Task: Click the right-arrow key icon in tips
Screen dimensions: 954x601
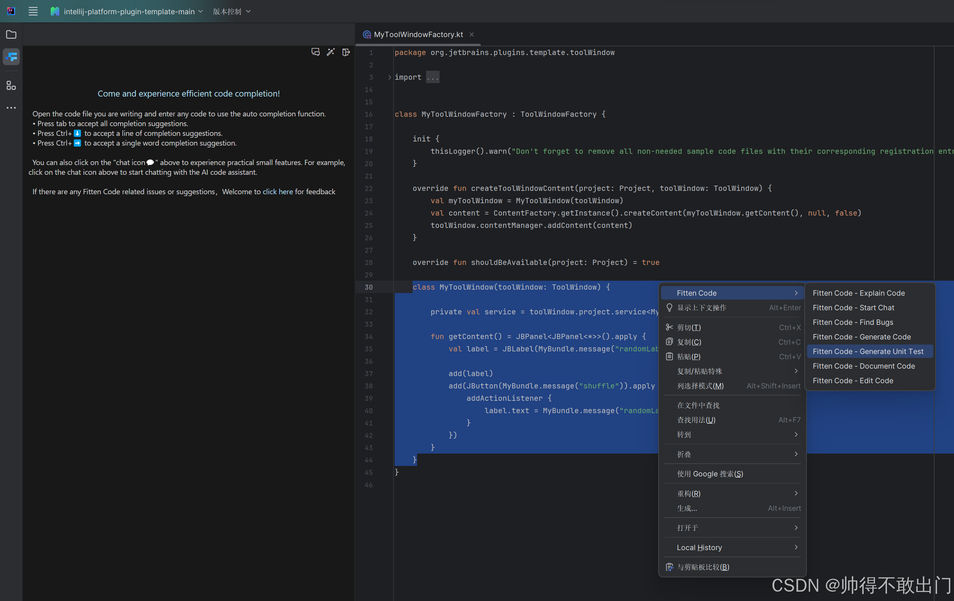Action: point(77,143)
